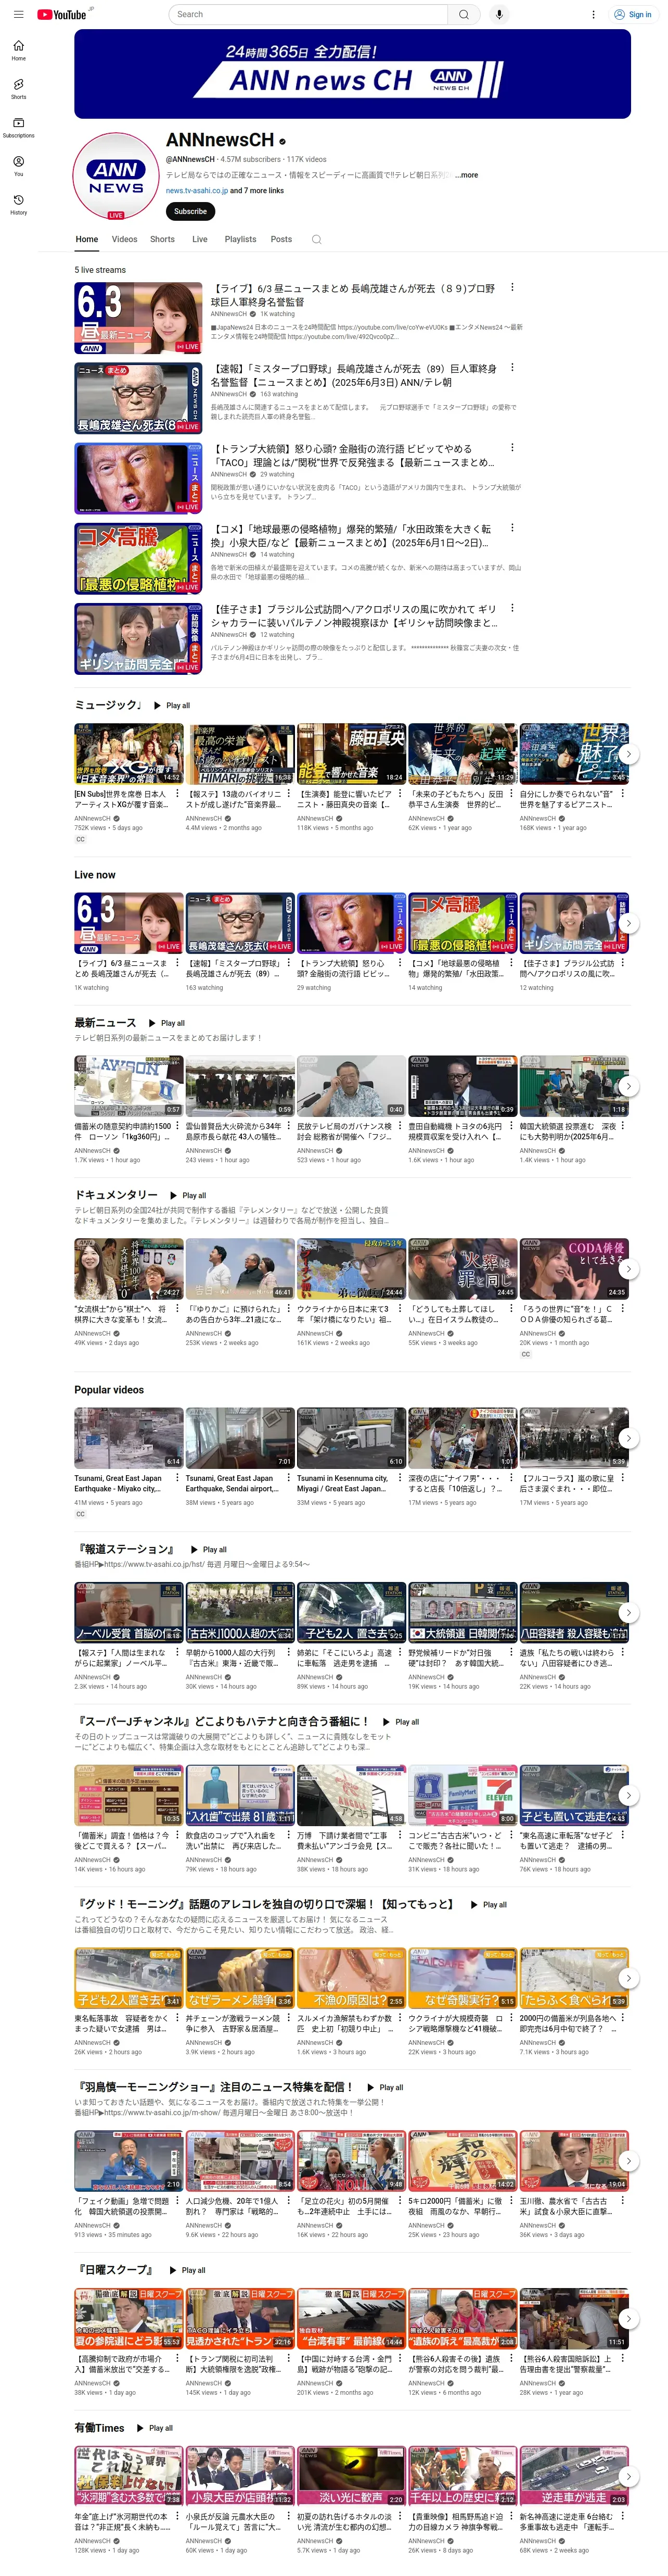Open 6.3 昼最新ニュース live stream thumbnail

point(138,318)
